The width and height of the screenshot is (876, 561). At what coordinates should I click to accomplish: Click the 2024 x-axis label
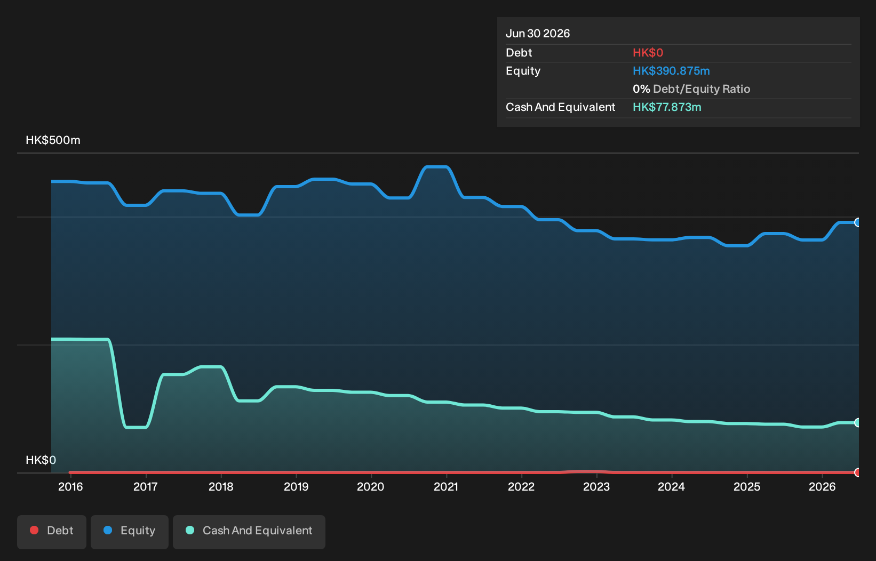click(671, 486)
